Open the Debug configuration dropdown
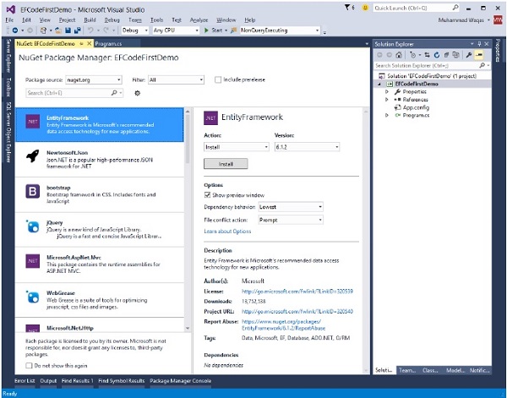The height and width of the screenshot is (398, 507). pyautogui.click(x=135, y=30)
